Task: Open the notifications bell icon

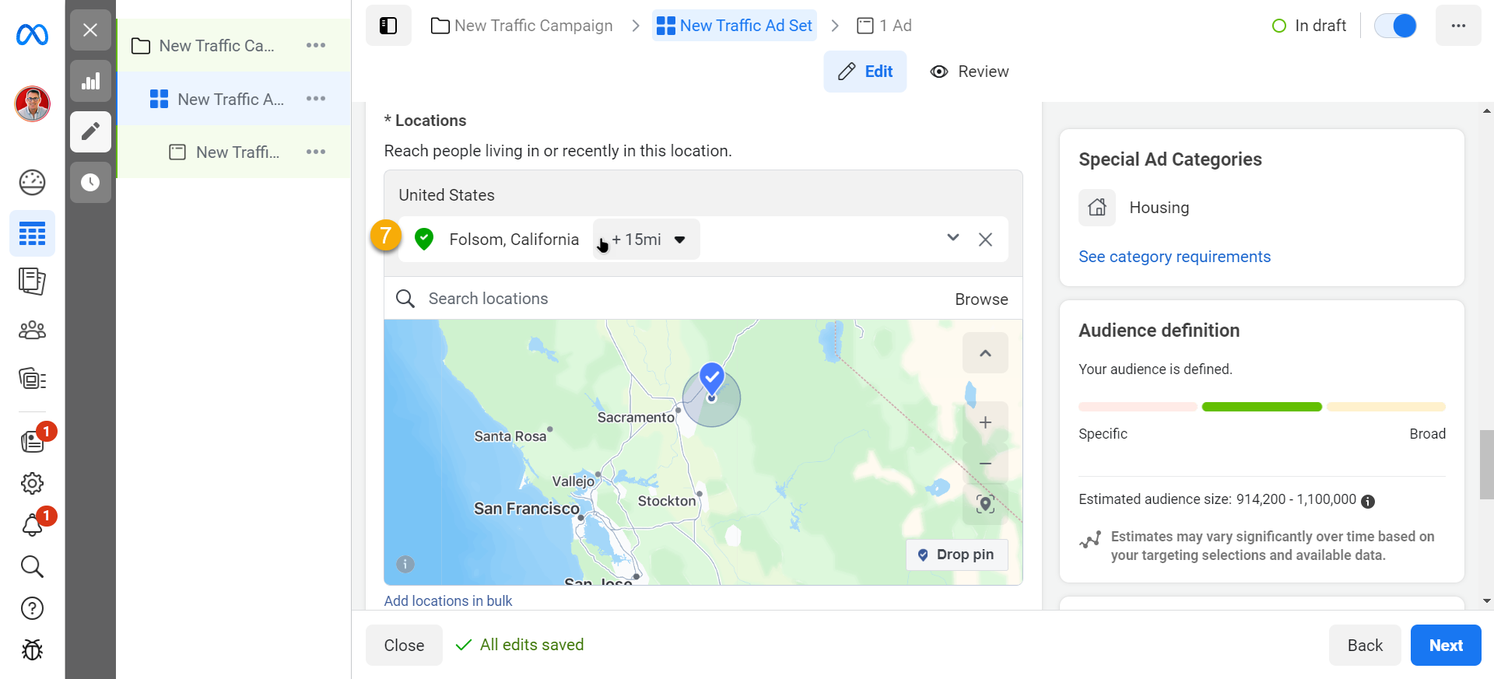Action: pyautogui.click(x=32, y=526)
